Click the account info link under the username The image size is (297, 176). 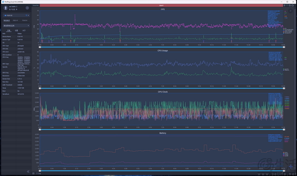point(13,9)
